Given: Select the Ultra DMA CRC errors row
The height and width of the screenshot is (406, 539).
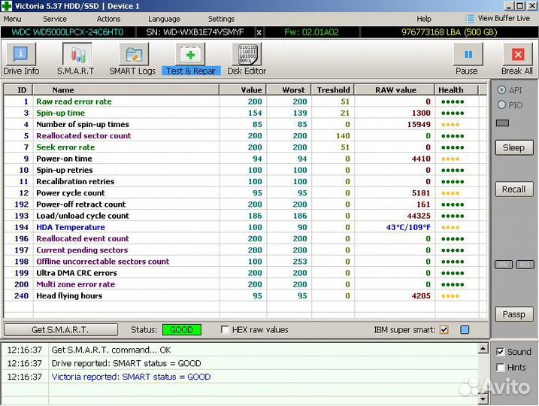Looking at the screenshot, I should coord(245,273).
